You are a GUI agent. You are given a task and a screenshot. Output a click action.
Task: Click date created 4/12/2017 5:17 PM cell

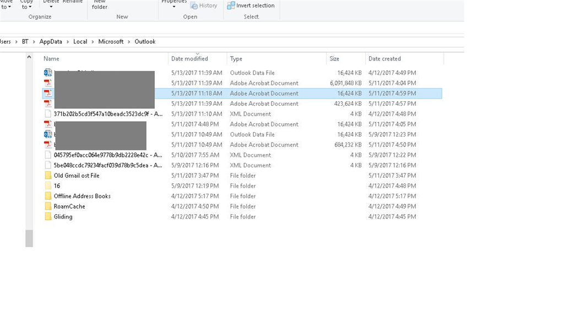[x=392, y=196]
